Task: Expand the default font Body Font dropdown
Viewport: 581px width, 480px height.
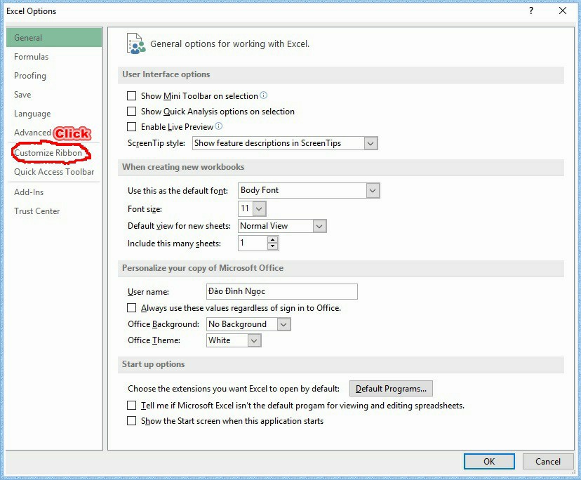Action: coord(373,190)
